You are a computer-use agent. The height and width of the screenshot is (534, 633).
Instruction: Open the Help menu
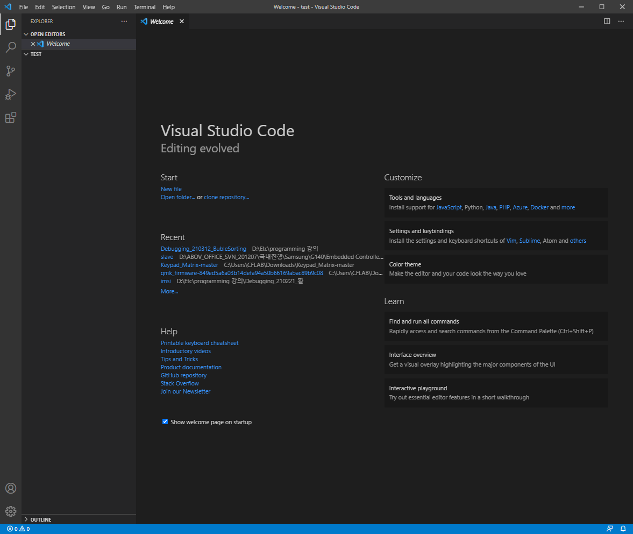(168, 7)
